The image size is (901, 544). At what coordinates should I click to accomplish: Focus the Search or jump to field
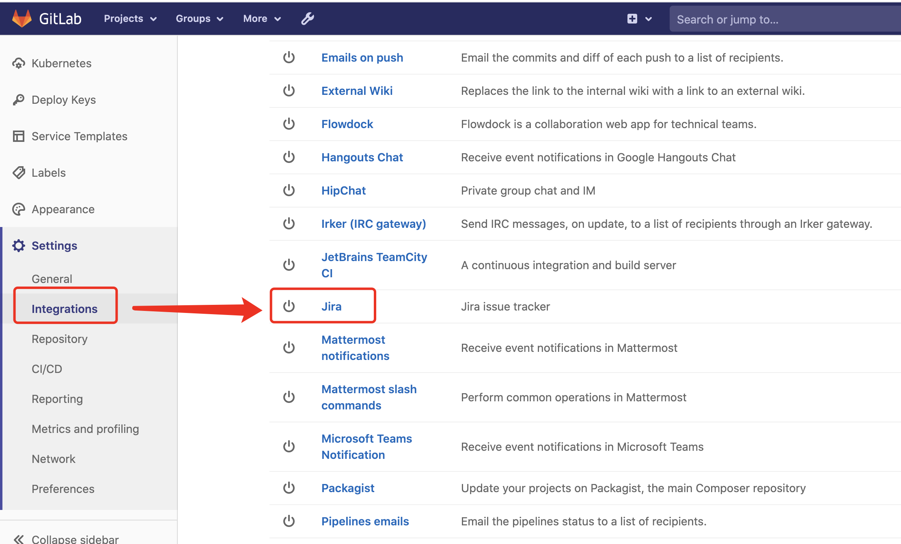[785, 19]
